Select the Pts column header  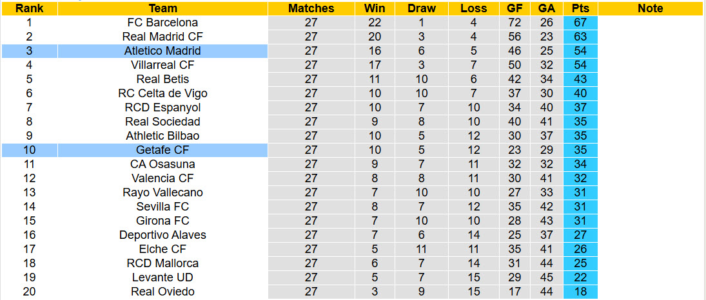pyautogui.click(x=580, y=8)
